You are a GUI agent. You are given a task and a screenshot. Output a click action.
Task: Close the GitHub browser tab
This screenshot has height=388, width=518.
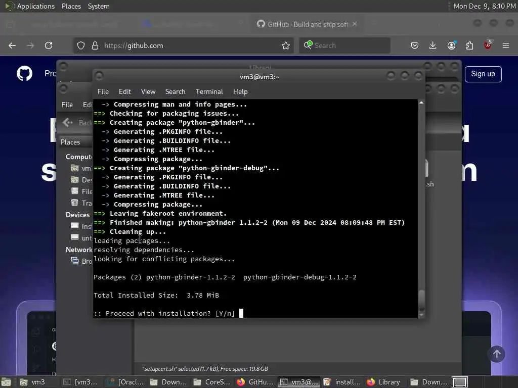(x=355, y=24)
